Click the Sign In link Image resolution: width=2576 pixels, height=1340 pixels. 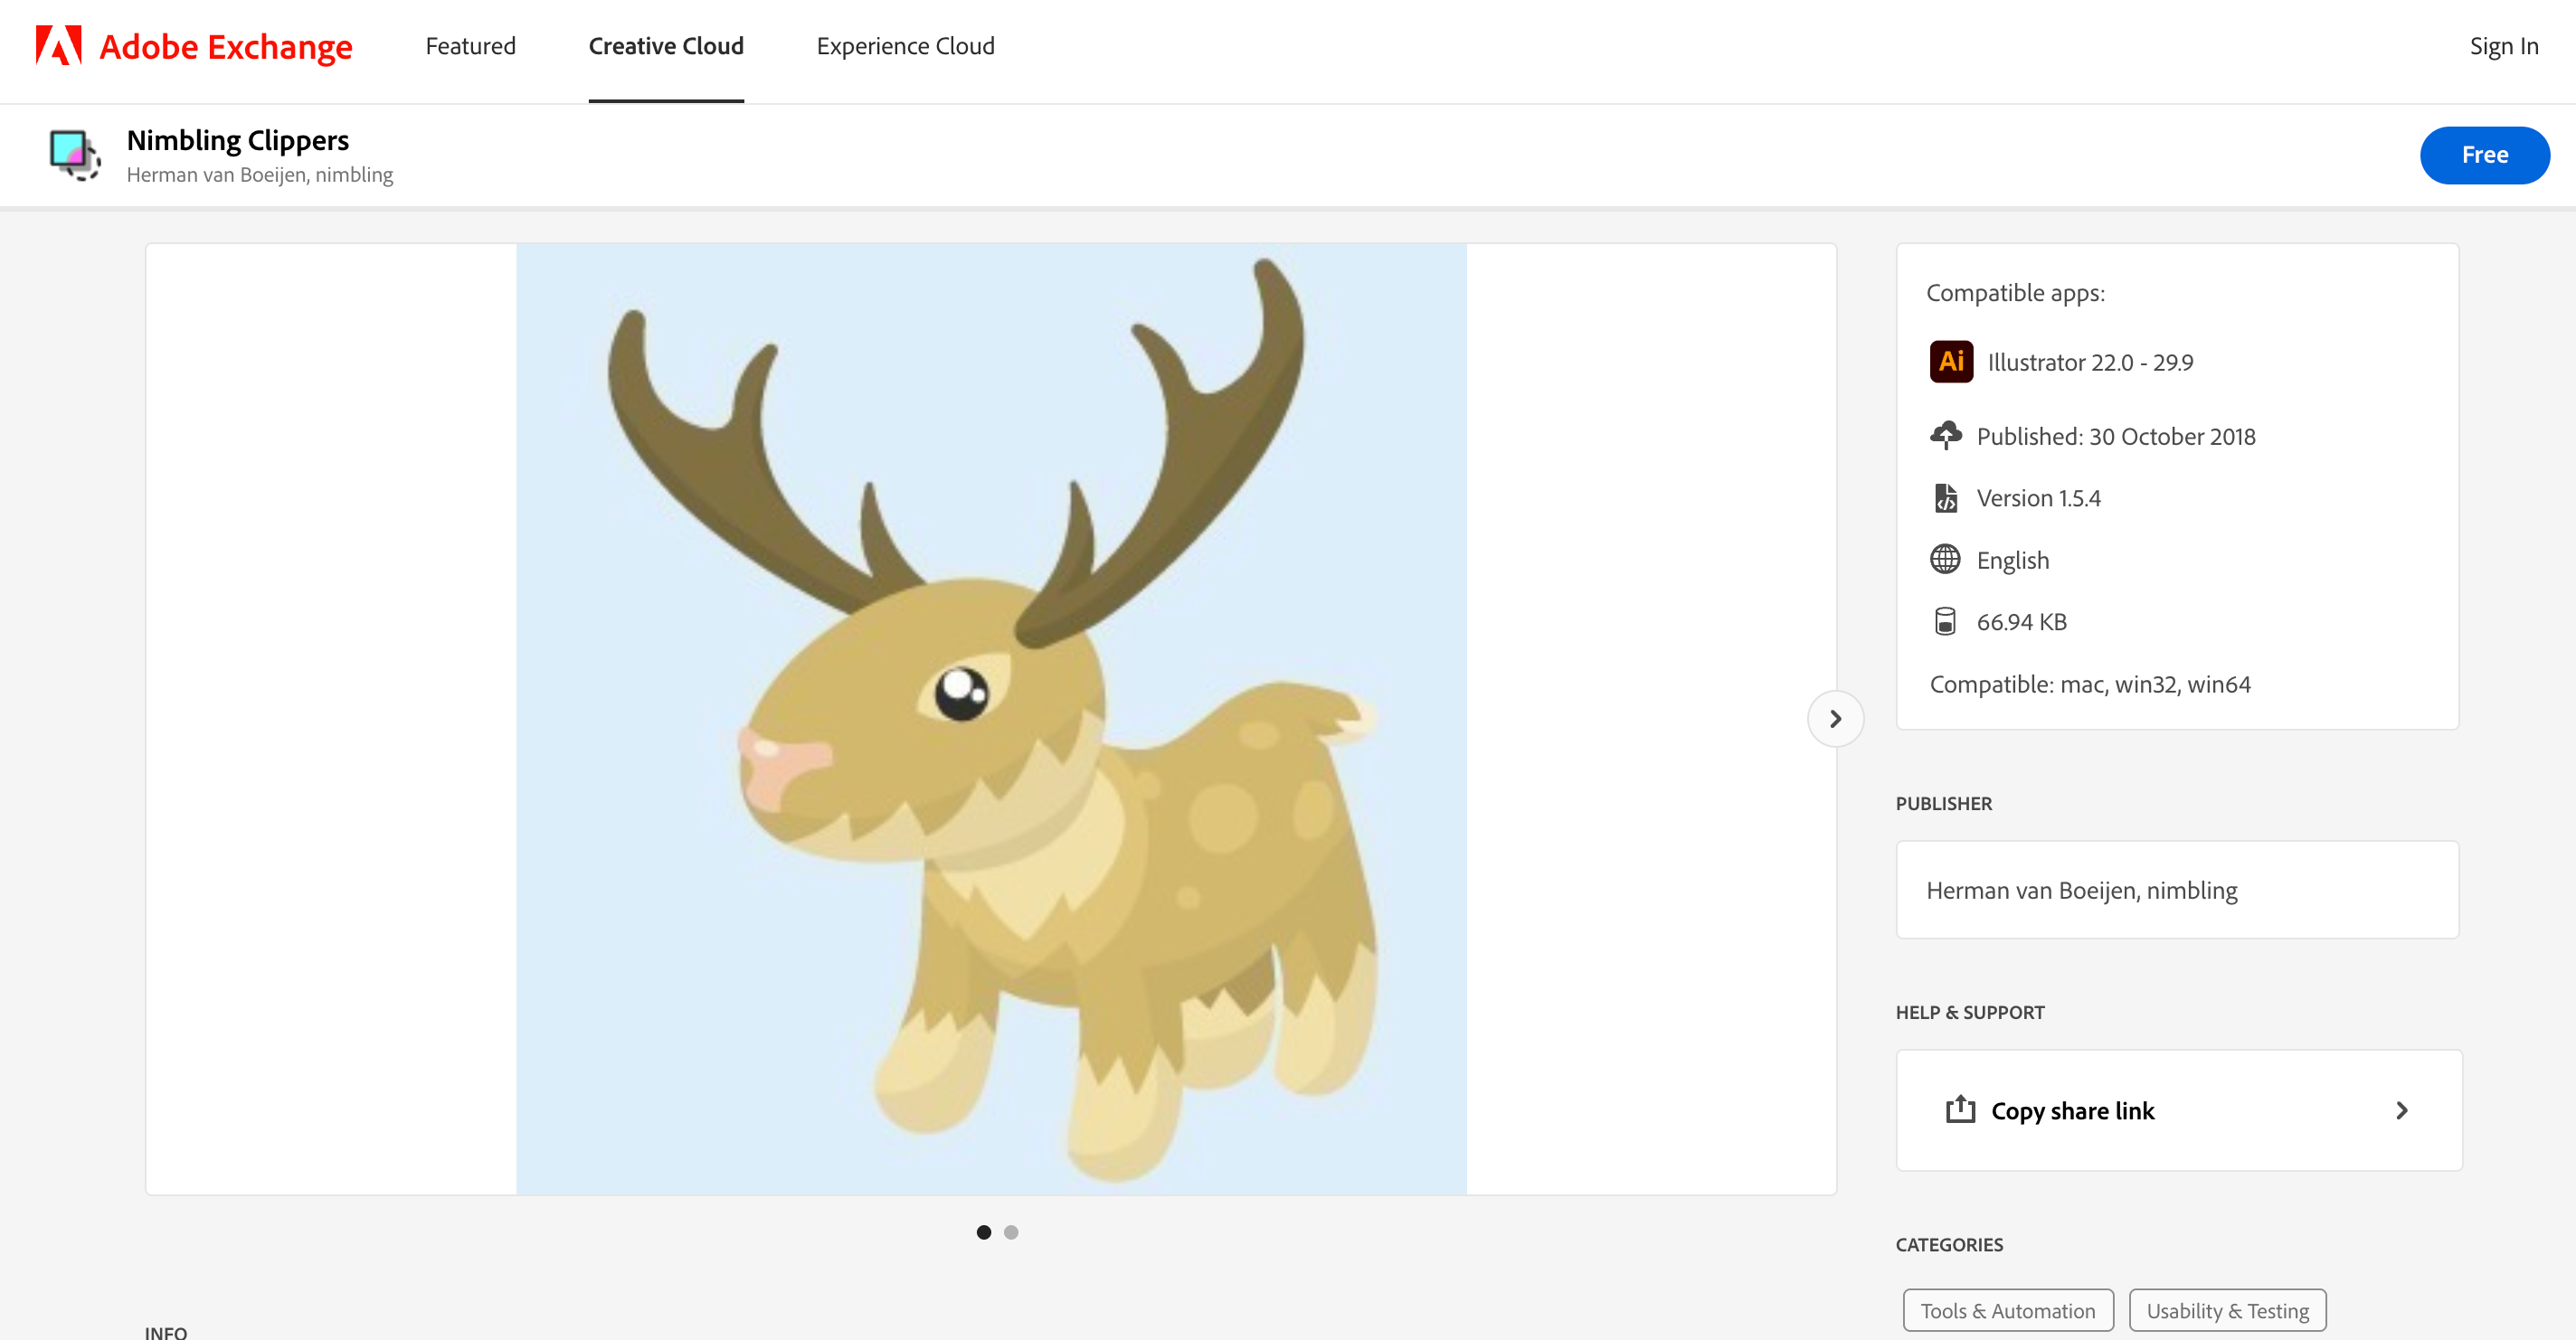click(x=2504, y=46)
